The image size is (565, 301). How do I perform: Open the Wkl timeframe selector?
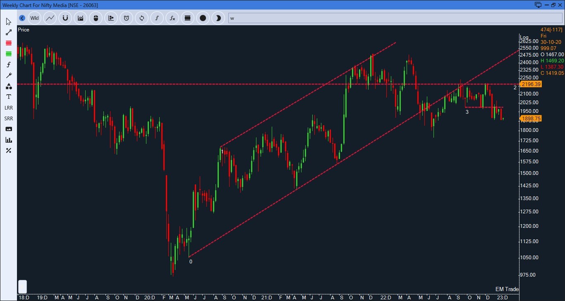pos(35,18)
